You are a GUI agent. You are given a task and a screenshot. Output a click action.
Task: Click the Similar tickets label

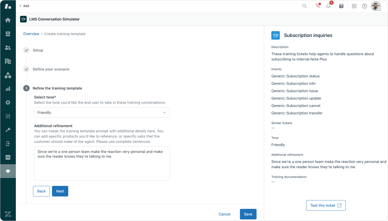click(x=282, y=123)
